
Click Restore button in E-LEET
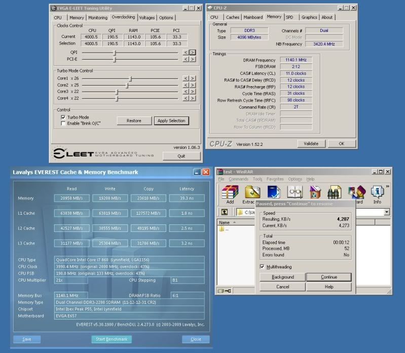click(134, 121)
